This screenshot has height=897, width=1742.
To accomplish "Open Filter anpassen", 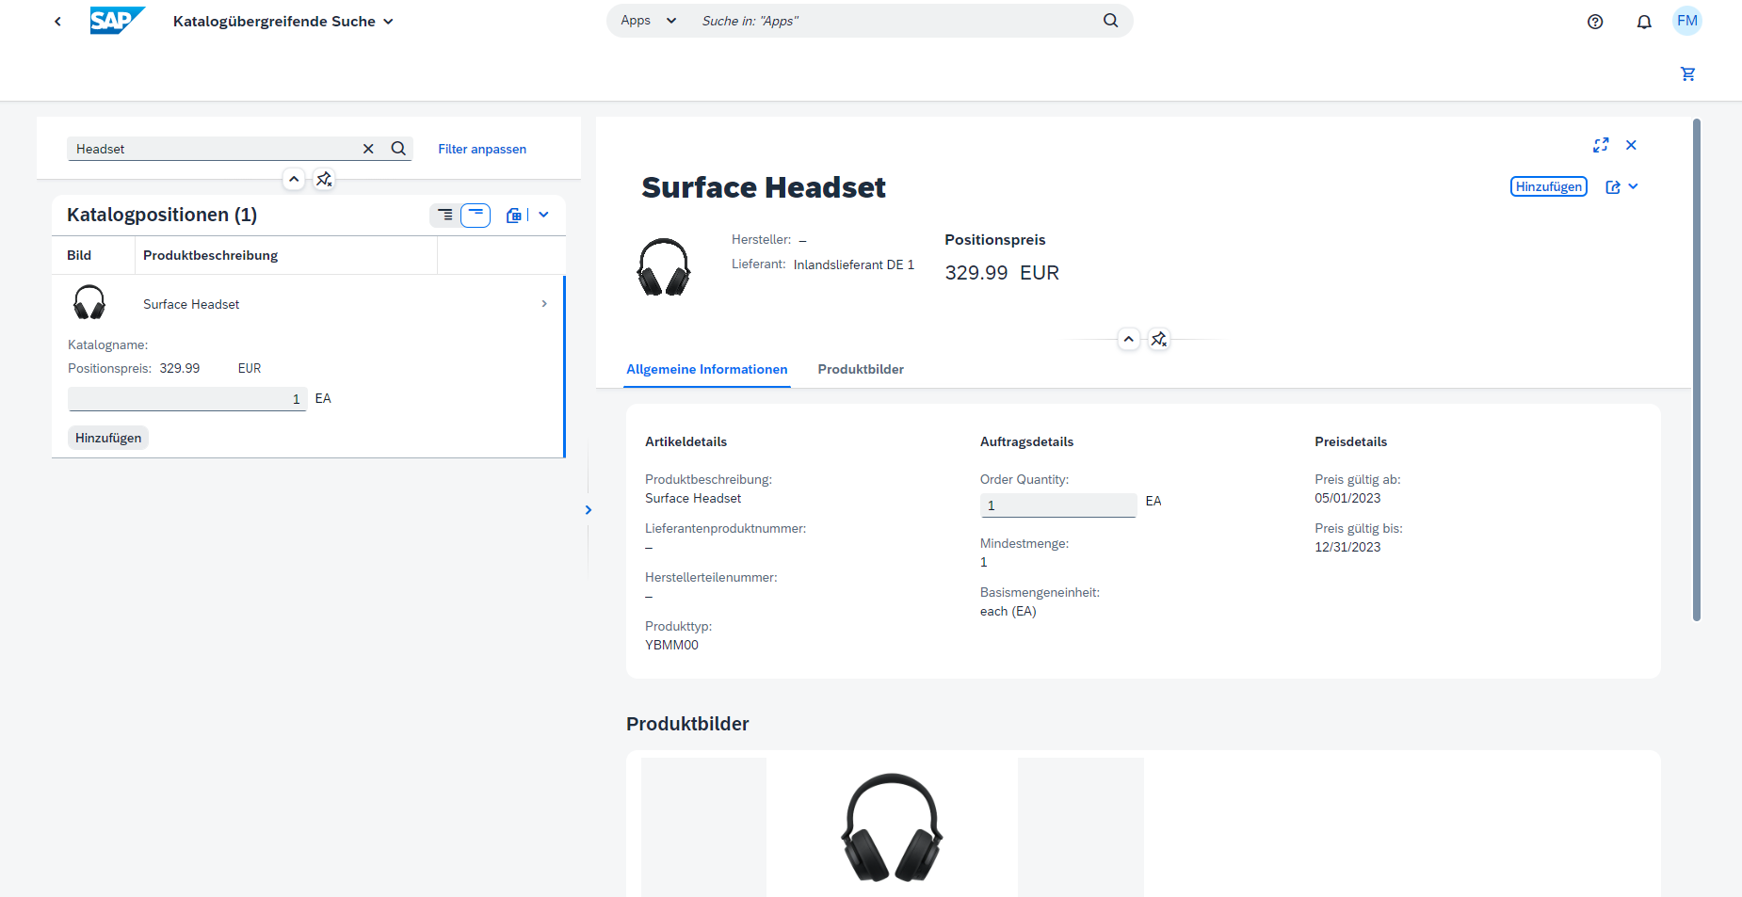I will [482, 149].
